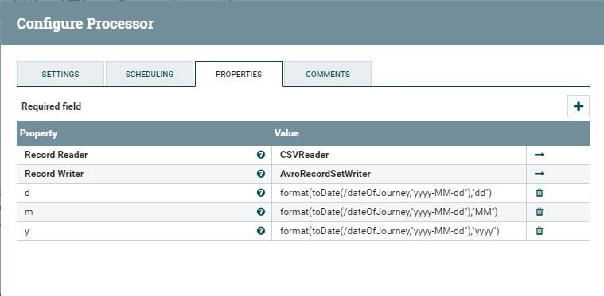The image size is (604, 296).
Task: Click property name m
Action: 29,212
